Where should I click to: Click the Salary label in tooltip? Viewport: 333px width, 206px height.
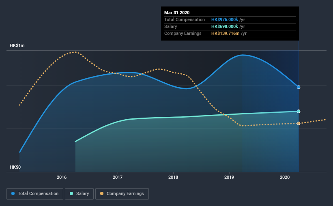pyautogui.click(x=170, y=26)
